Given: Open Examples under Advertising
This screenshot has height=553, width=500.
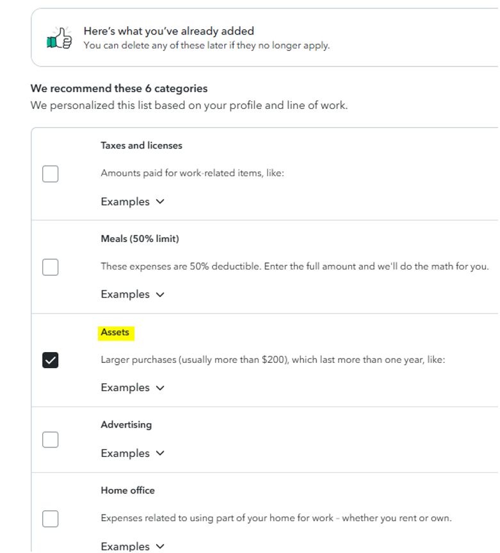Looking at the screenshot, I should point(132,453).
